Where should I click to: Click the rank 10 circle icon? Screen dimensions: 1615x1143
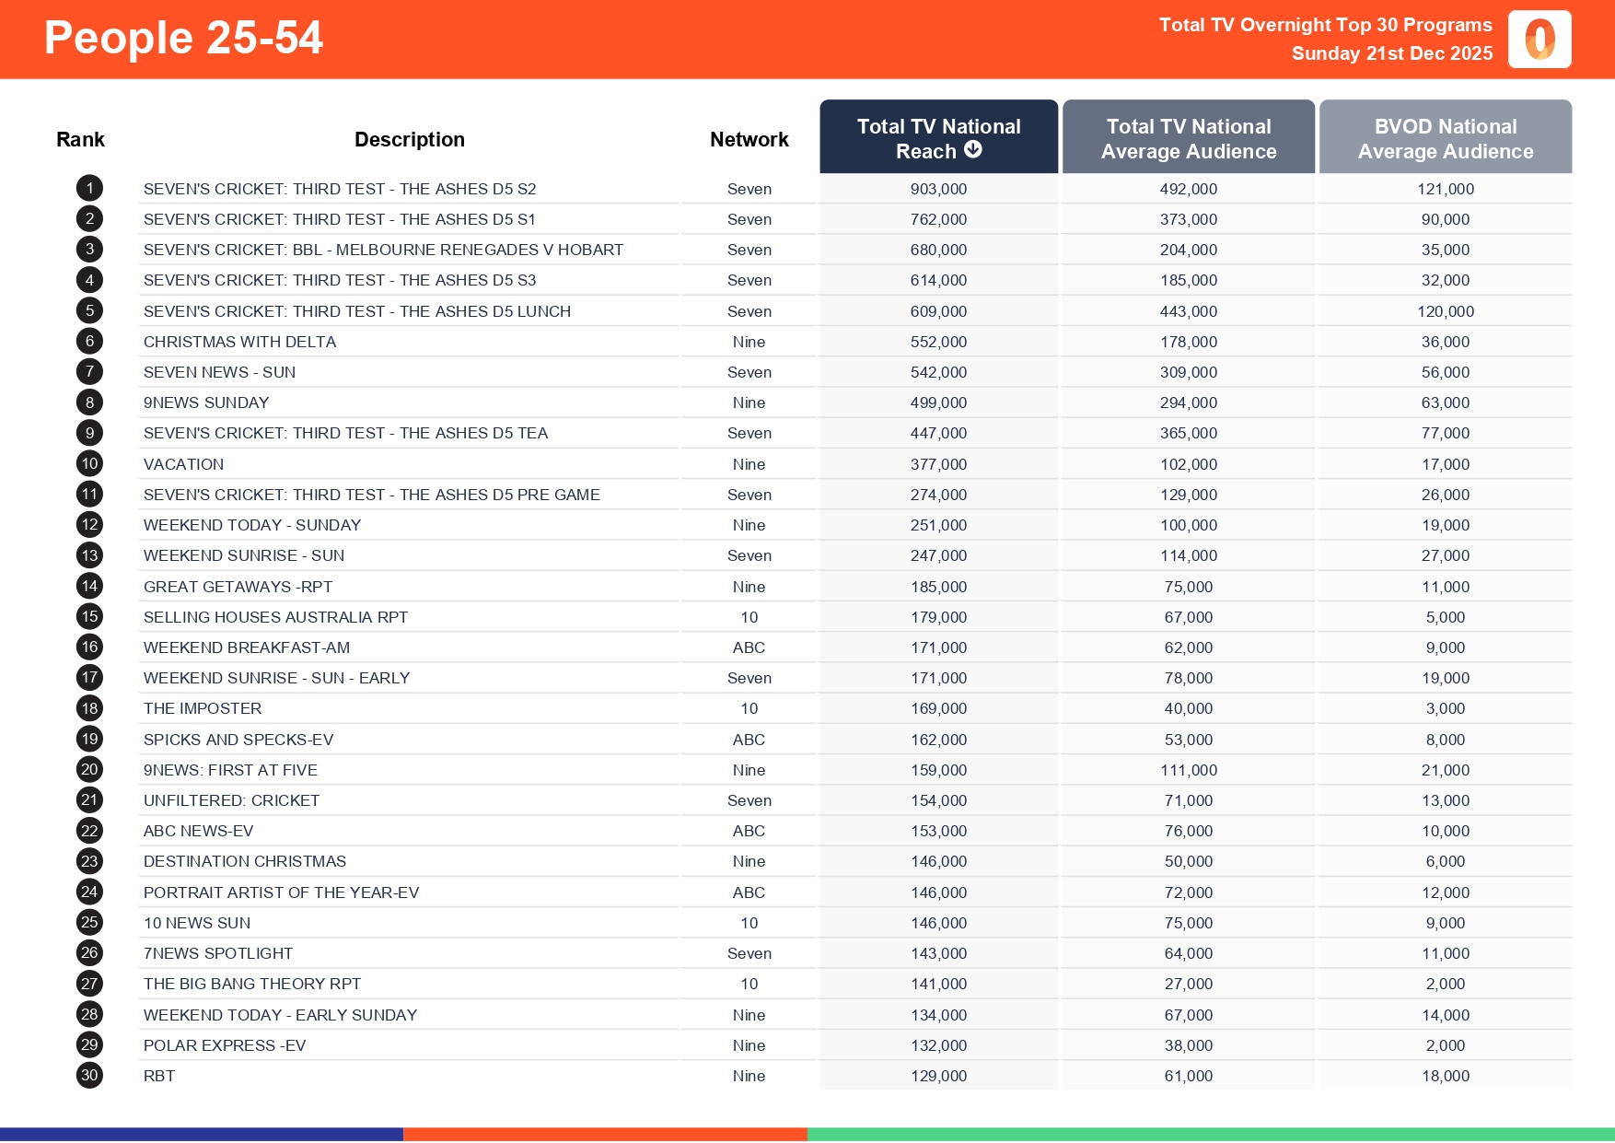tap(88, 463)
